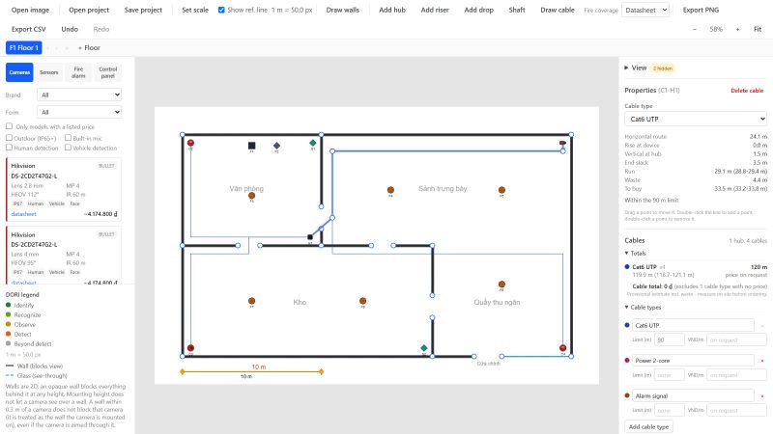Activate the Draw cable tool
This screenshot has width=773, height=434.
pos(558,10)
